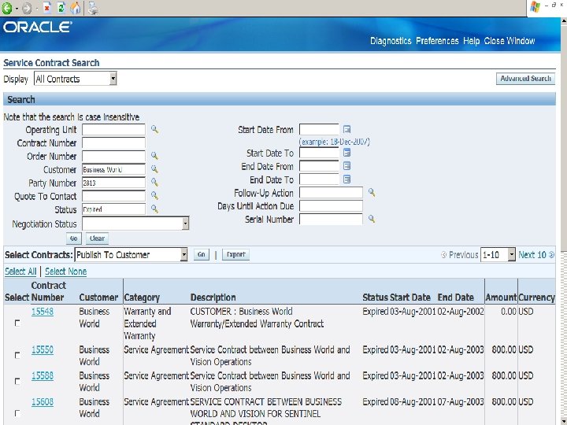The width and height of the screenshot is (567, 425).
Task: Click the browser Forward arrow icon
Action: click(27, 9)
